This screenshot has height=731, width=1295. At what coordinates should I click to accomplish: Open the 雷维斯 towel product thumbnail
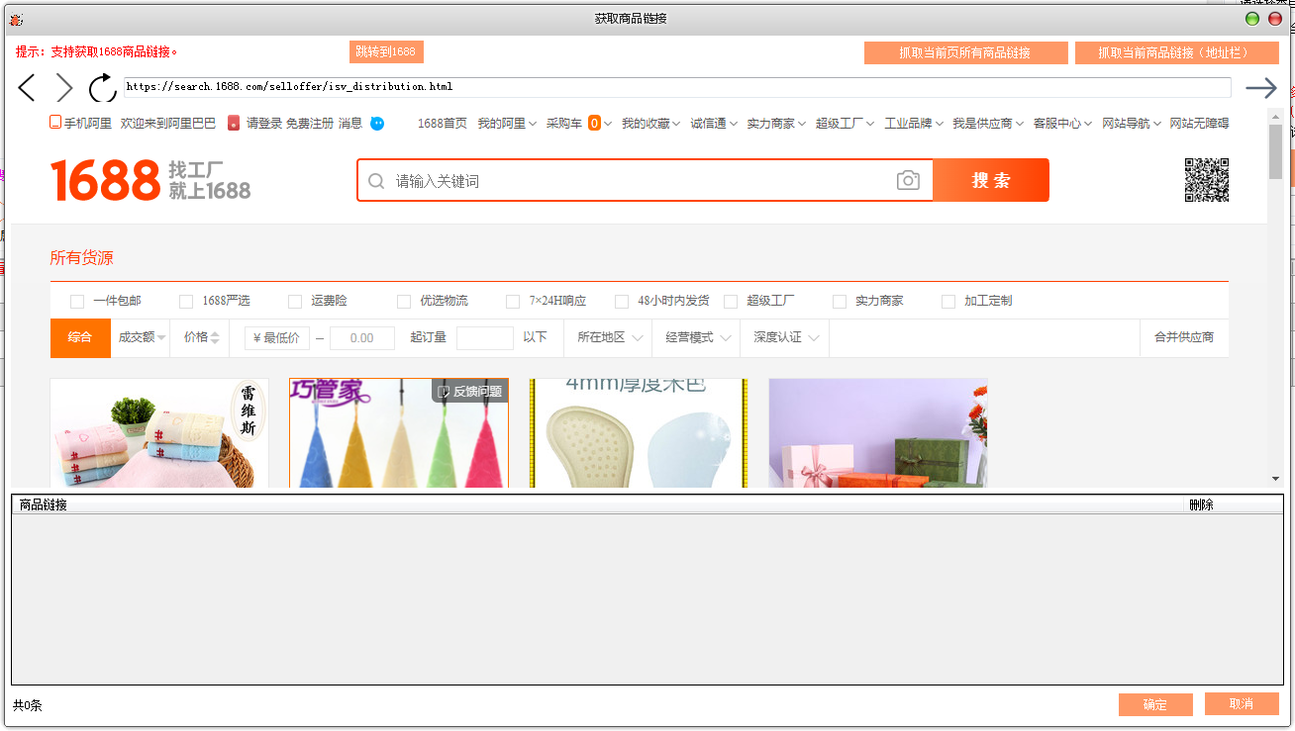click(159, 433)
